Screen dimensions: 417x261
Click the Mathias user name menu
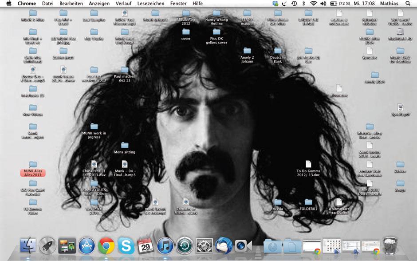click(389, 4)
